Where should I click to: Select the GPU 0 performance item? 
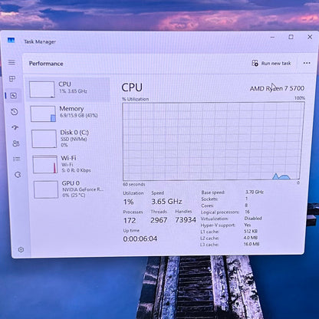(71, 189)
